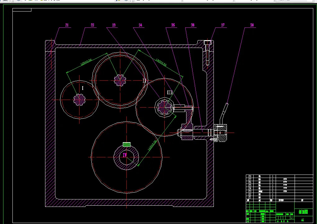The width and height of the screenshot is (317, 224).
Task: Select the 120±0.06 center distance dimension
Action: [x=86, y=62]
